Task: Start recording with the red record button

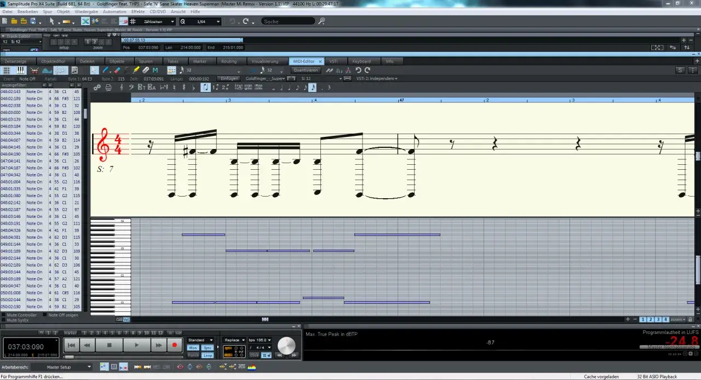Action: [x=175, y=346]
